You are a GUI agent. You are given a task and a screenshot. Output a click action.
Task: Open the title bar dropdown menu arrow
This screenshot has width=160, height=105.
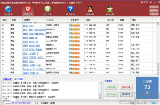pos(151,2)
